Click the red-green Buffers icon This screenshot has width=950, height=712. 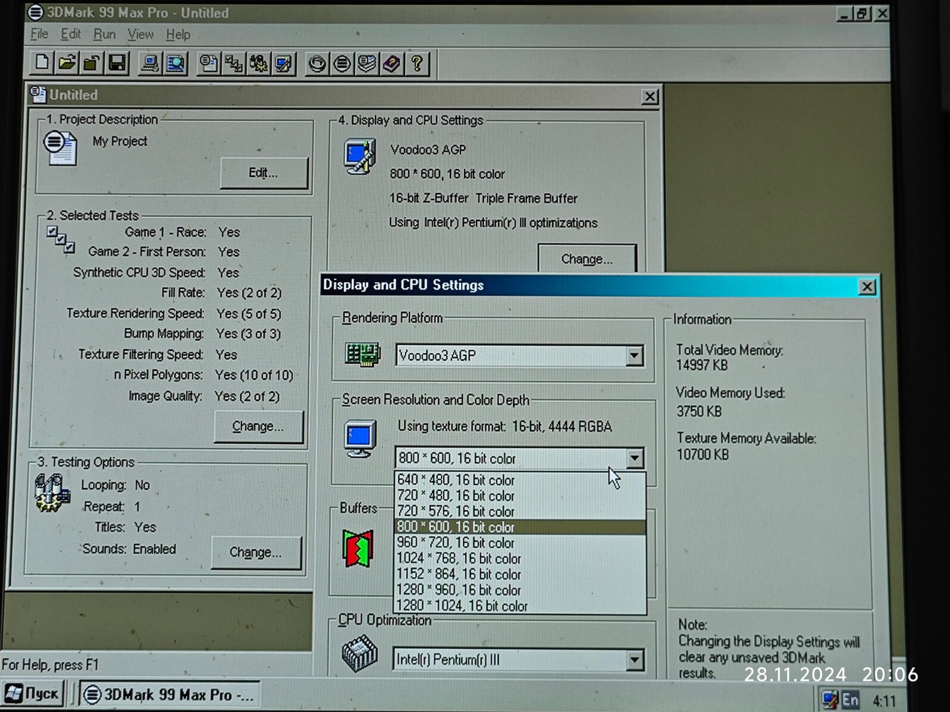[x=358, y=548]
